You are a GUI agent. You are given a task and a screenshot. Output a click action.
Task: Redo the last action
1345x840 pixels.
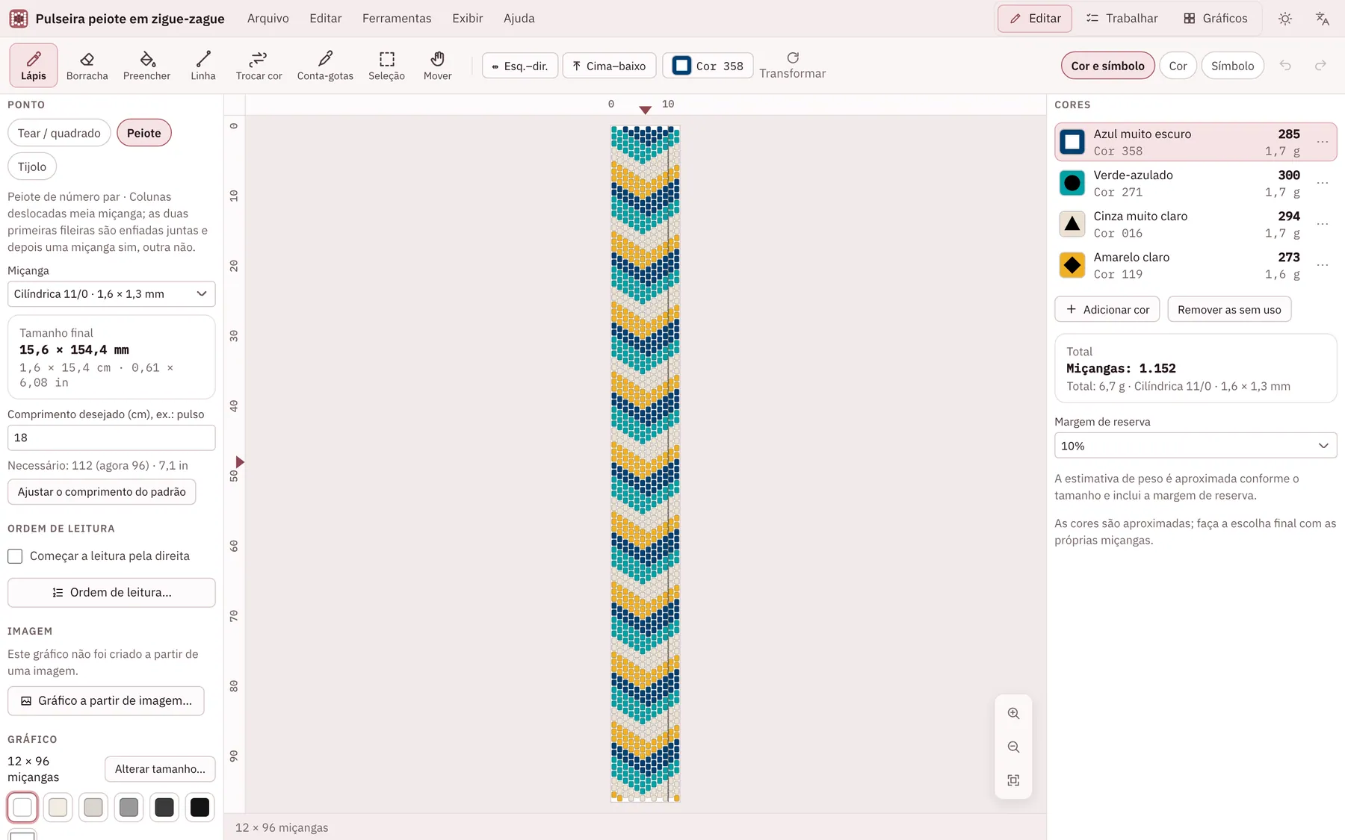1321,66
